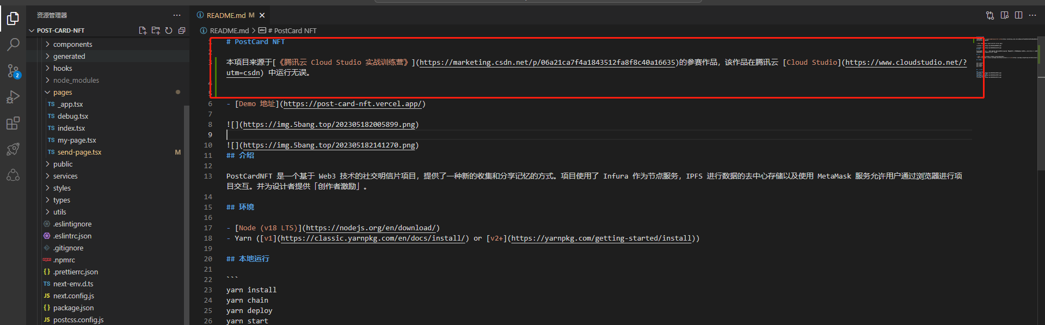The image size is (1045, 325).
Task: Open _app.tsx file
Action: pos(70,104)
